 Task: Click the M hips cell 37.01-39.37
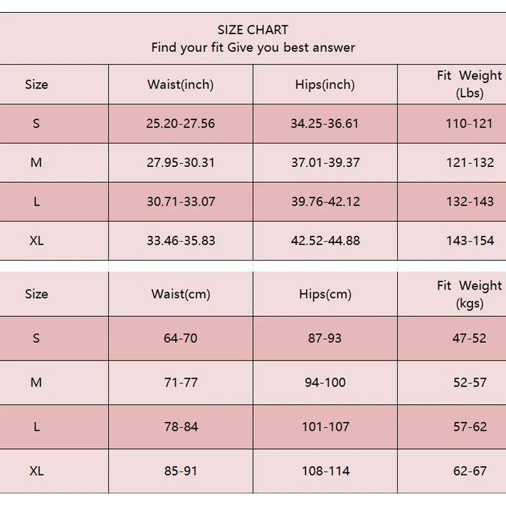tap(325, 163)
